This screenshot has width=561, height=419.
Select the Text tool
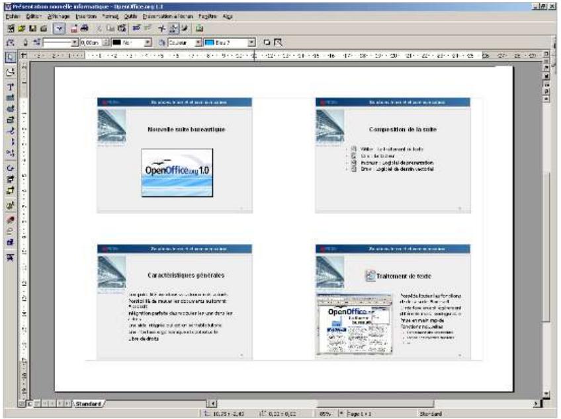[x=11, y=87]
